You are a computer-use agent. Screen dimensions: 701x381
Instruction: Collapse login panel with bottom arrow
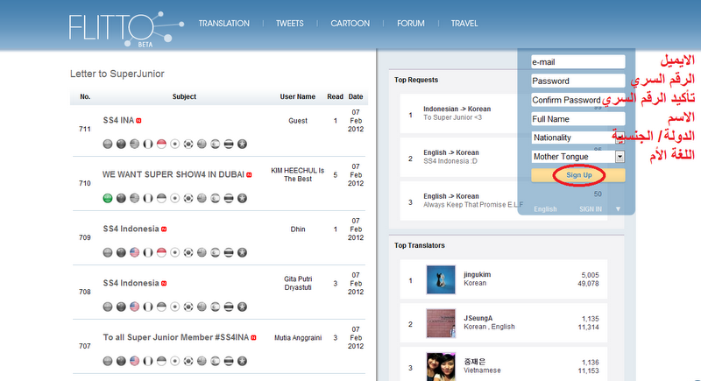(618, 209)
